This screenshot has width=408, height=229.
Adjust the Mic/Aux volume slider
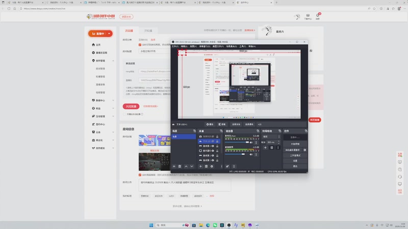pyautogui.click(x=237, y=142)
